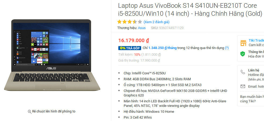Click the first gold rating star
264x121 pixels.
tap(119, 22)
